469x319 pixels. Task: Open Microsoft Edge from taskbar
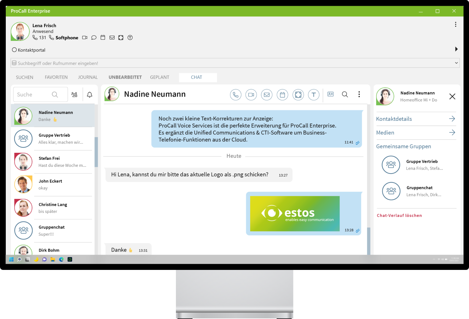61,259
